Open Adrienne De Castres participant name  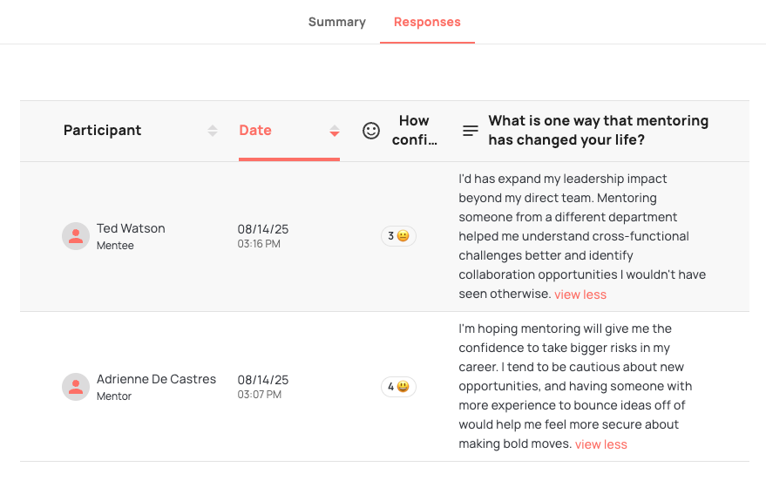[156, 379]
